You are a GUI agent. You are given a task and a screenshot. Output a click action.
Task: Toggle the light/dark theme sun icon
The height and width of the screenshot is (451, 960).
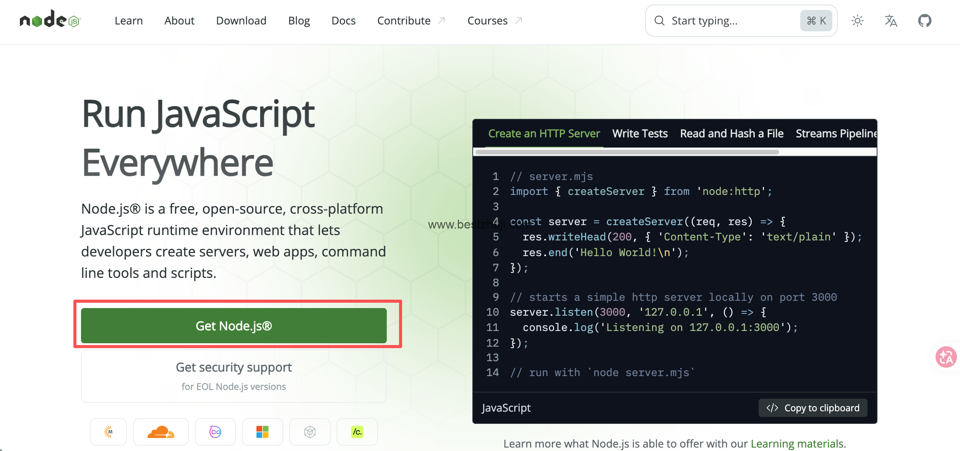click(858, 21)
